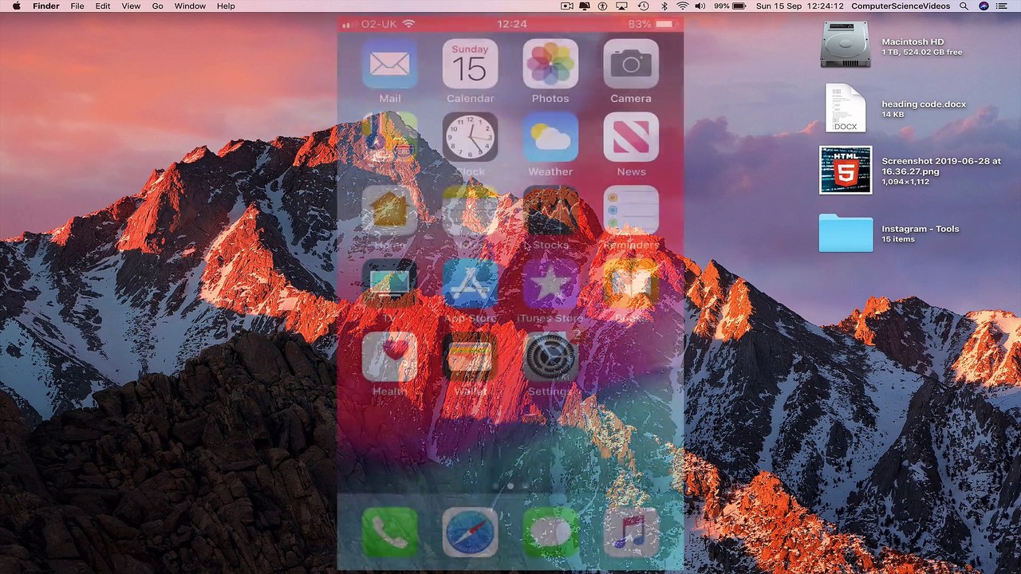The width and height of the screenshot is (1021, 574).
Task: Click the iPhone 12:24 status bar time
Action: (511, 24)
